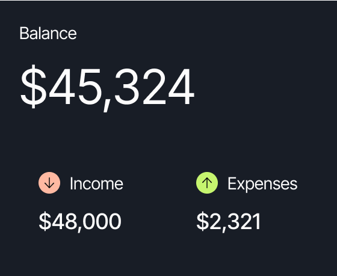Tap the pink circular icon
Screen dimensions: 337x276
[49, 183]
